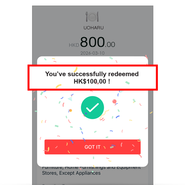This screenshot has width=185, height=185.
Task: Click the HK$100.00 redeemed amount text
Action: click(x=90, y=81)
